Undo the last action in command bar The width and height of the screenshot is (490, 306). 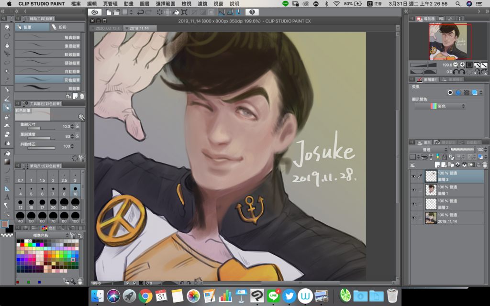click(140, 12)
